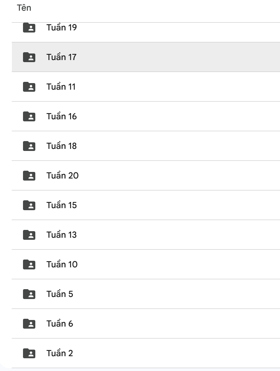Click the folder icon beside Tuần 20
This screenshot has width=280, height=371.
point(29,176)
